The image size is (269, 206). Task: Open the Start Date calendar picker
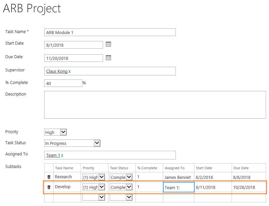click(x=108, y=44)
